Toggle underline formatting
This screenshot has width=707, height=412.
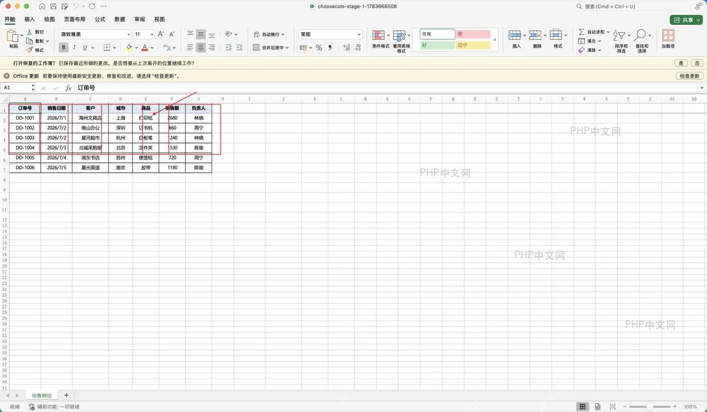(x=85, y=48)
